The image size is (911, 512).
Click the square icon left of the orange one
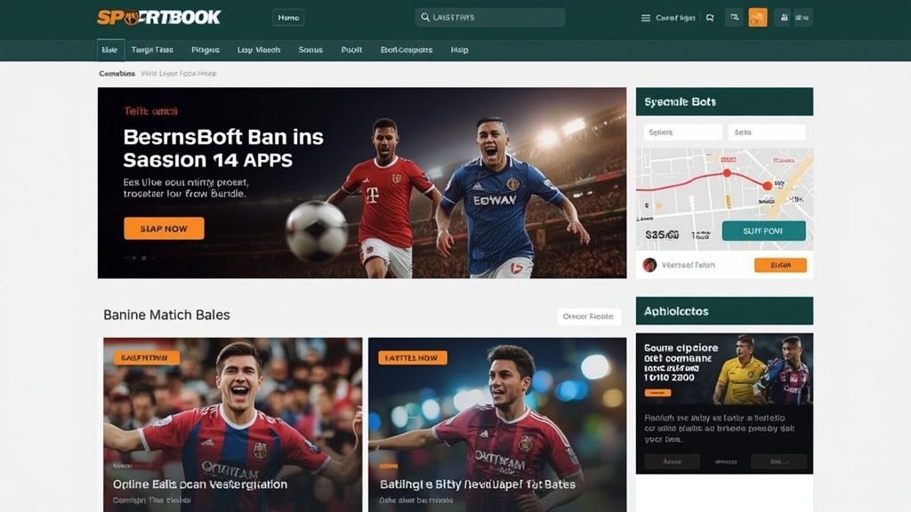pos(734,18)
